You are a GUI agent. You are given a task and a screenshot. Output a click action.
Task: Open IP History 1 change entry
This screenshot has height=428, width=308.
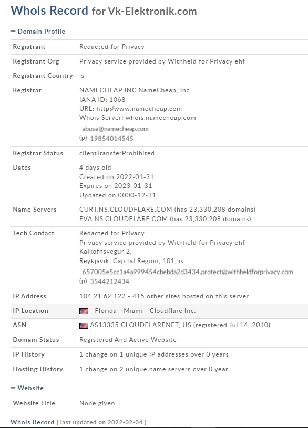click(x=154, y=354)
